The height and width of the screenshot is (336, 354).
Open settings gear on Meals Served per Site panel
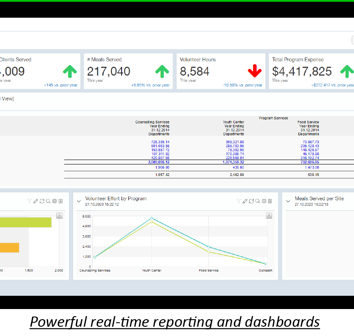(x=352, y=201)
